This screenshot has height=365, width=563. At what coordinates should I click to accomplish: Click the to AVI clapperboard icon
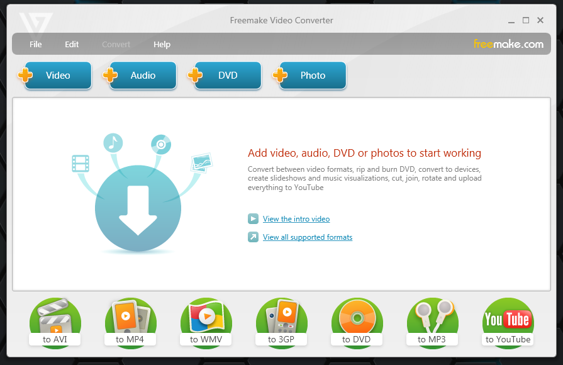click(x=55, y=323)
